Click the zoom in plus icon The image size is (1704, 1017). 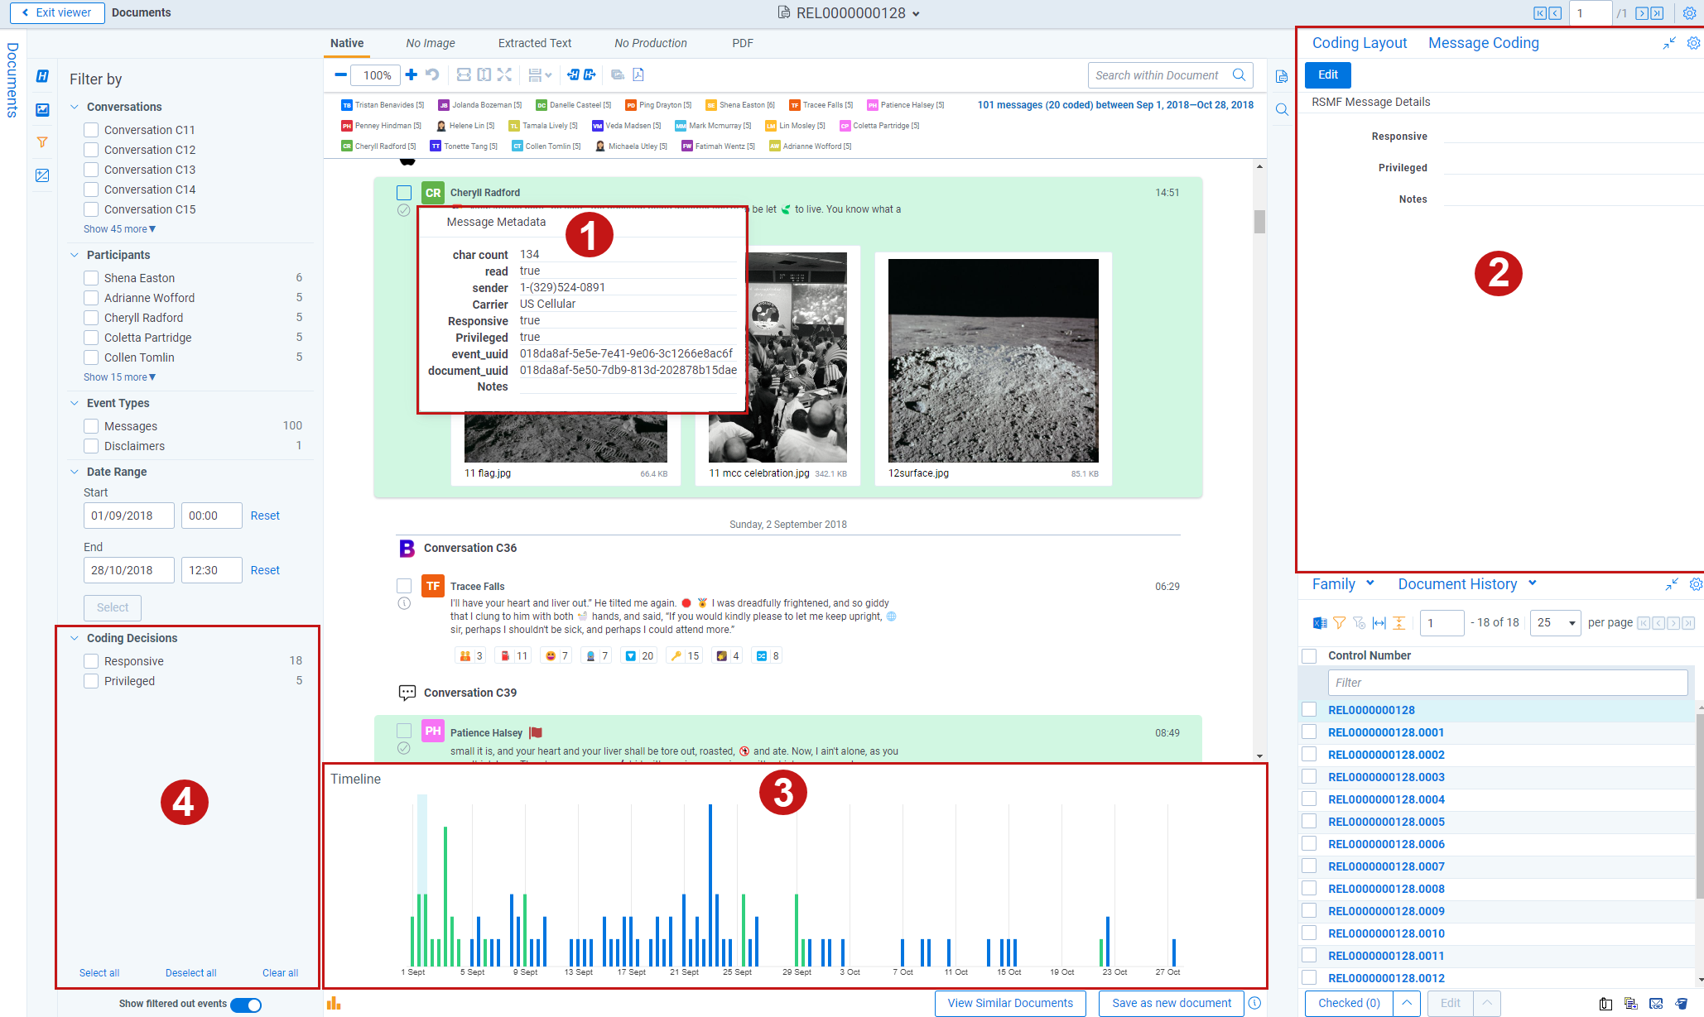pyautogui.click(x=411, y=74)
